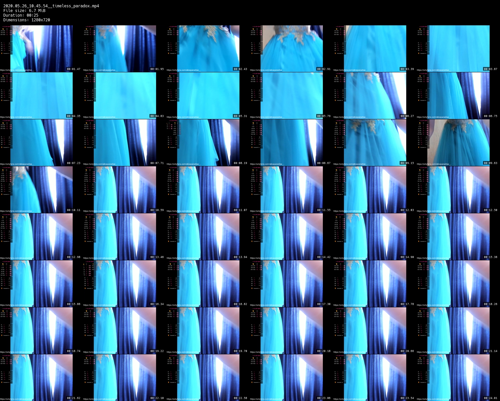This screenshot has width=500, height=401.
Task: Click the 'File size: 6.7 MiB' text
Action: 24,11
